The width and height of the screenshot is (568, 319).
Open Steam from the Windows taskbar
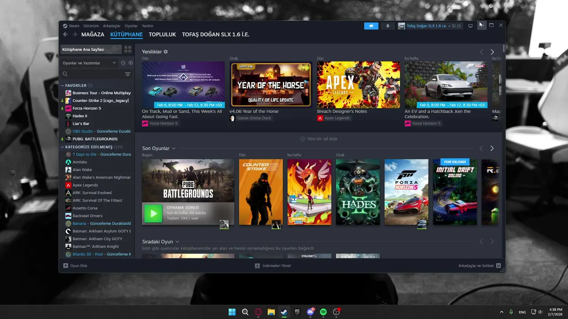click(284, 312)
